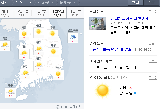The width and height of the screenshot is (160, 109).
Task: Switch to the 내일오후 forecast tab
Action: pyautogui.click(x=75, y=13)
